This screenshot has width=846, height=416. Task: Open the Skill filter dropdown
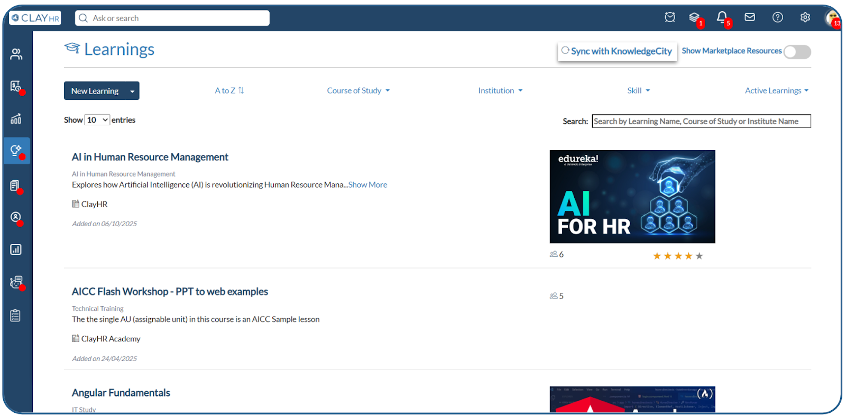click(639, 90)
